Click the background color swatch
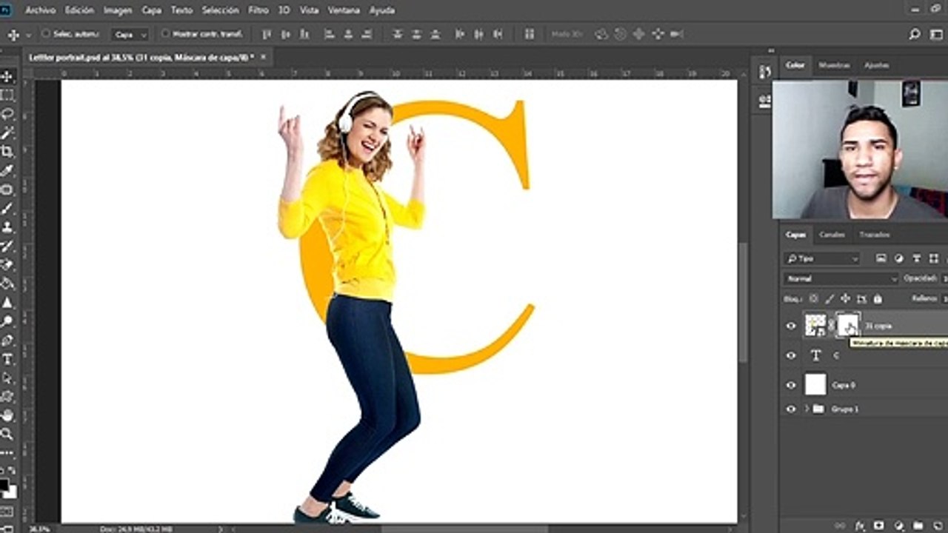Image resolution: width=948 pixels, height=533 pixels. (12, 492)
